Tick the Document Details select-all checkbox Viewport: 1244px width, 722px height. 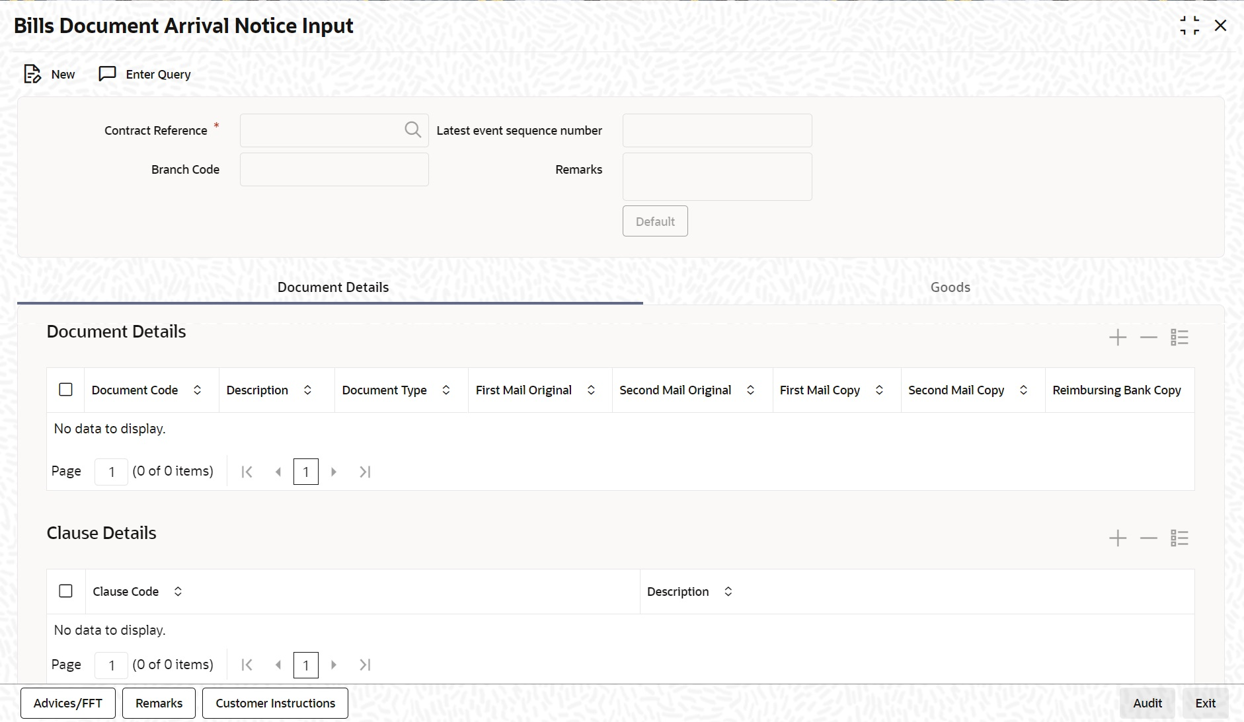pyautogui.click(x=66, y=390)
